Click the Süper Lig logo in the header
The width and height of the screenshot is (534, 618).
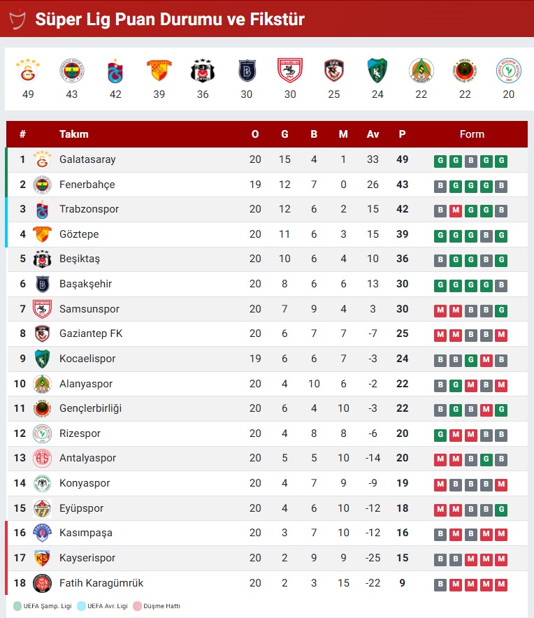tap(16, 19)
